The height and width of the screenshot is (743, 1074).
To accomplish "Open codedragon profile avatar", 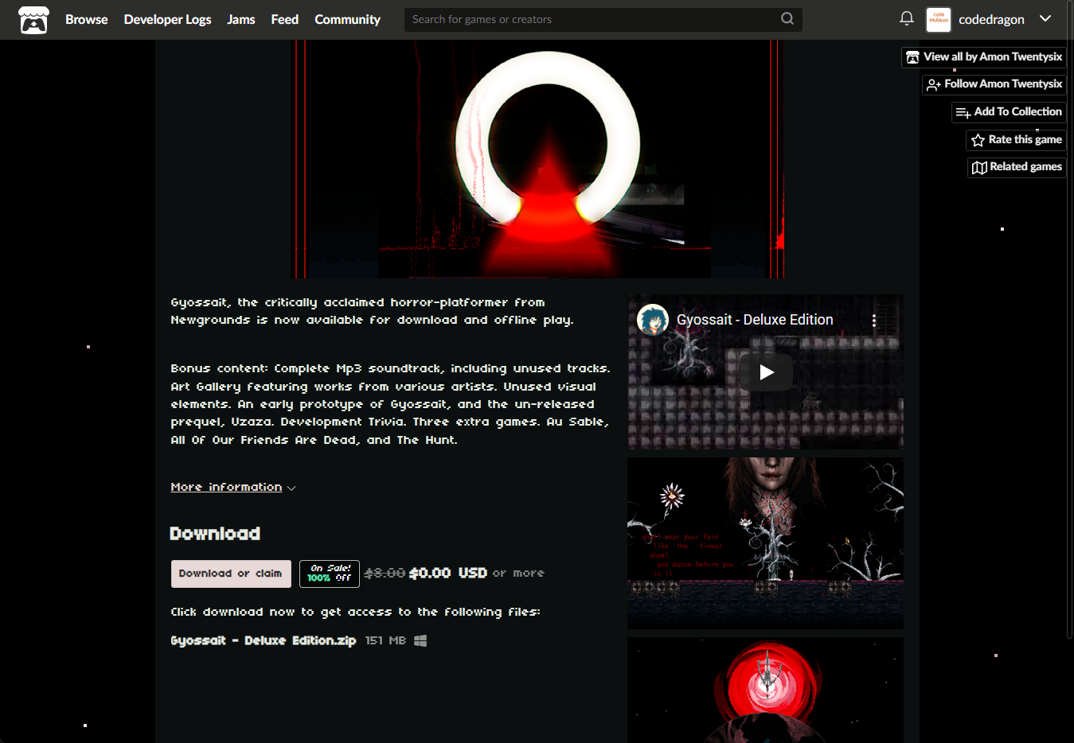I will click(939, 20).
